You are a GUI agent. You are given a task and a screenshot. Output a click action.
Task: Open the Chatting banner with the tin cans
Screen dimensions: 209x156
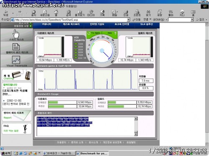click(17, 75)
